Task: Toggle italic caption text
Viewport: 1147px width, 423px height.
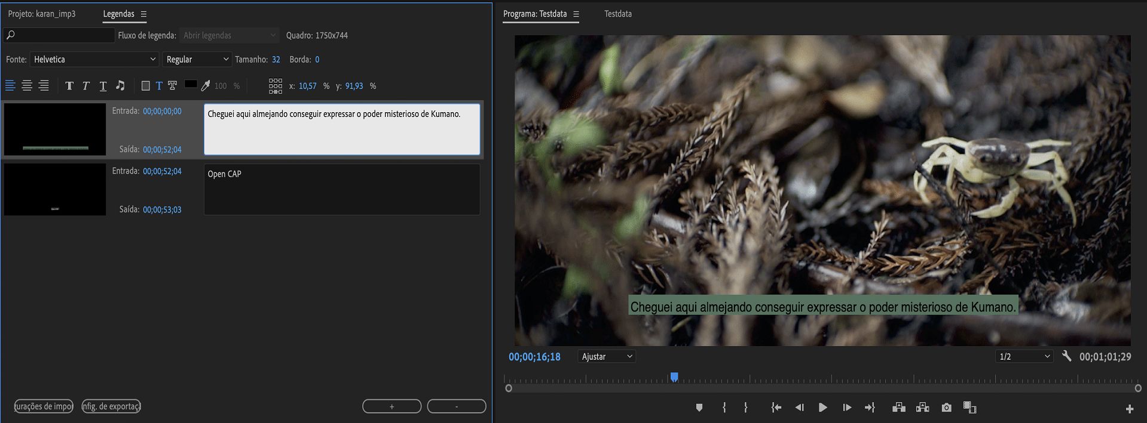Action: tap(86, 86)
